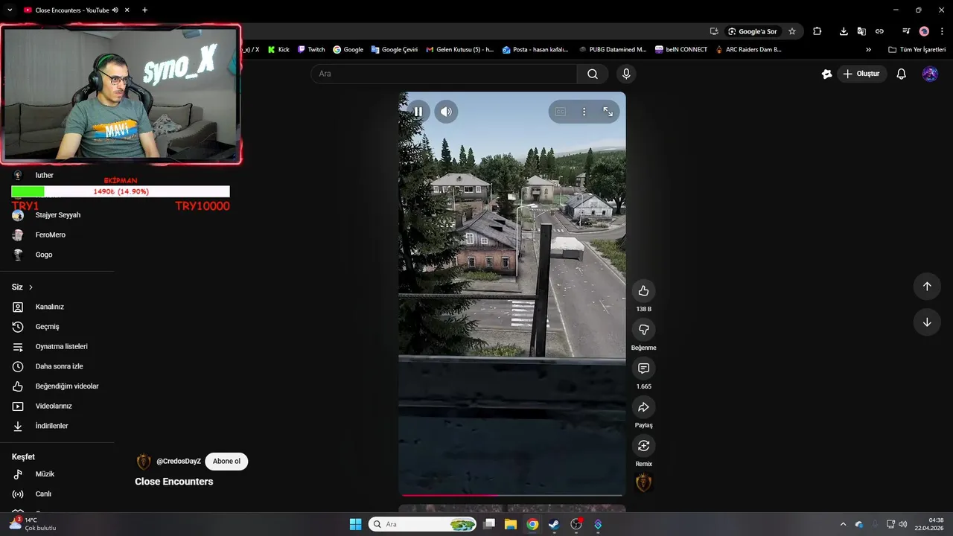The image size is (953, 536).
Task: Close the Close Encounters browser tab
Action: click(127, 10)
